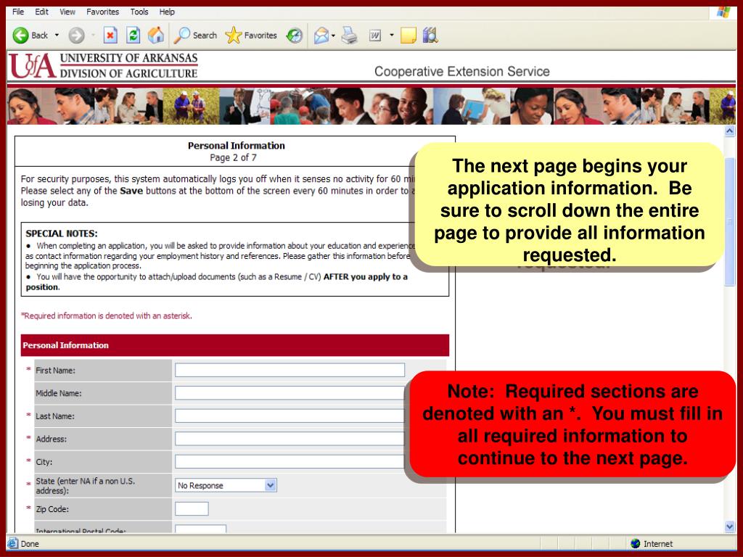
Task: Click the 'Last Name:' label
Action: (x=55, y=416)
